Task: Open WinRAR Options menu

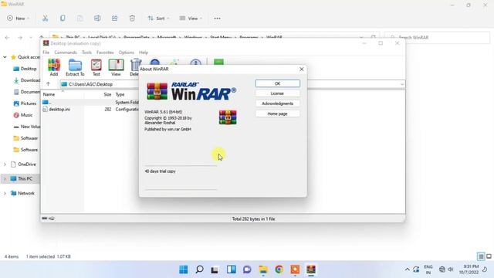Action: pyautogui.click(x=127, y=53)
